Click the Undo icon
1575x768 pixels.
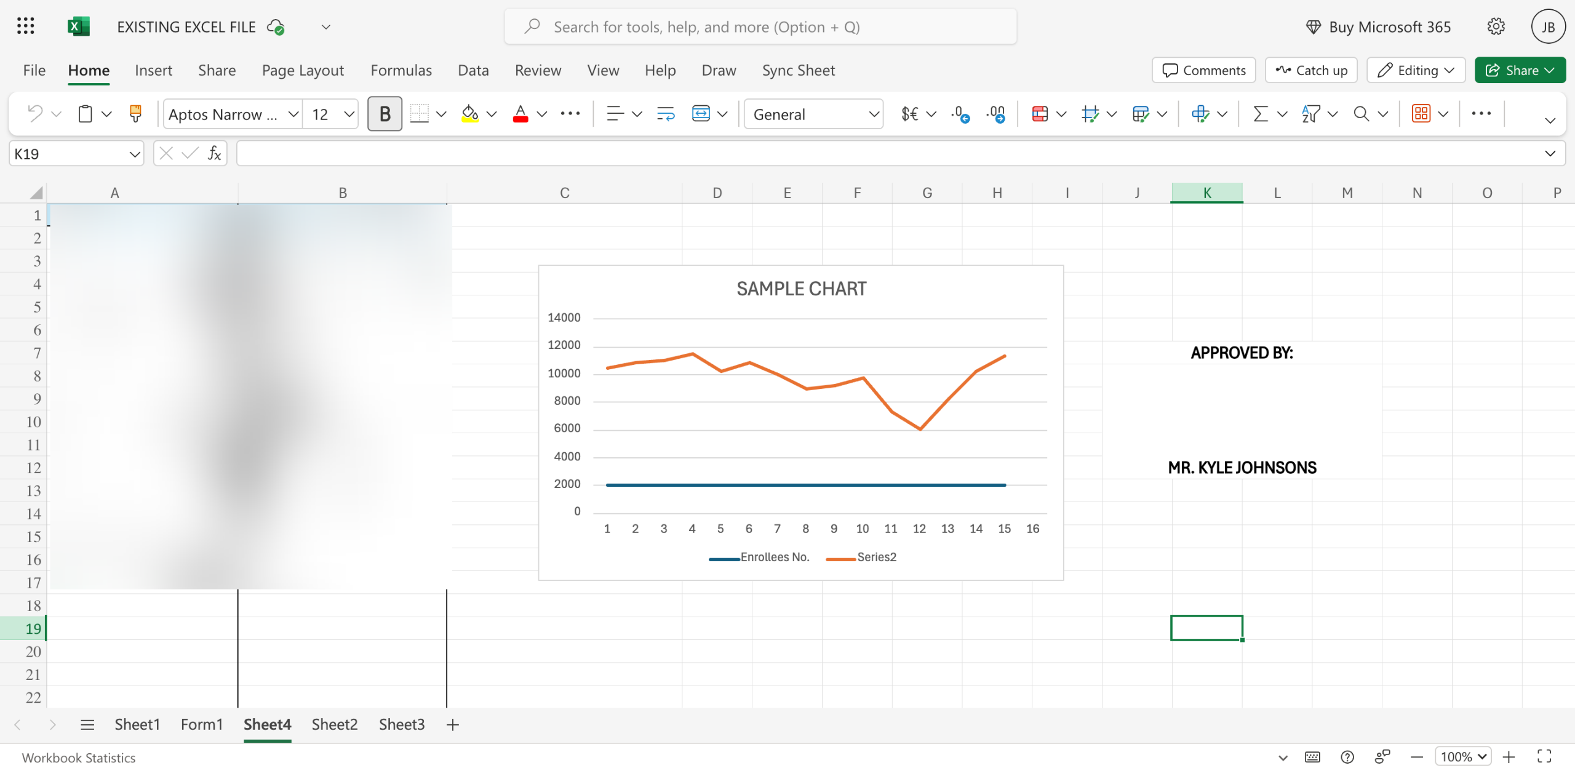(x=35, y=114)
